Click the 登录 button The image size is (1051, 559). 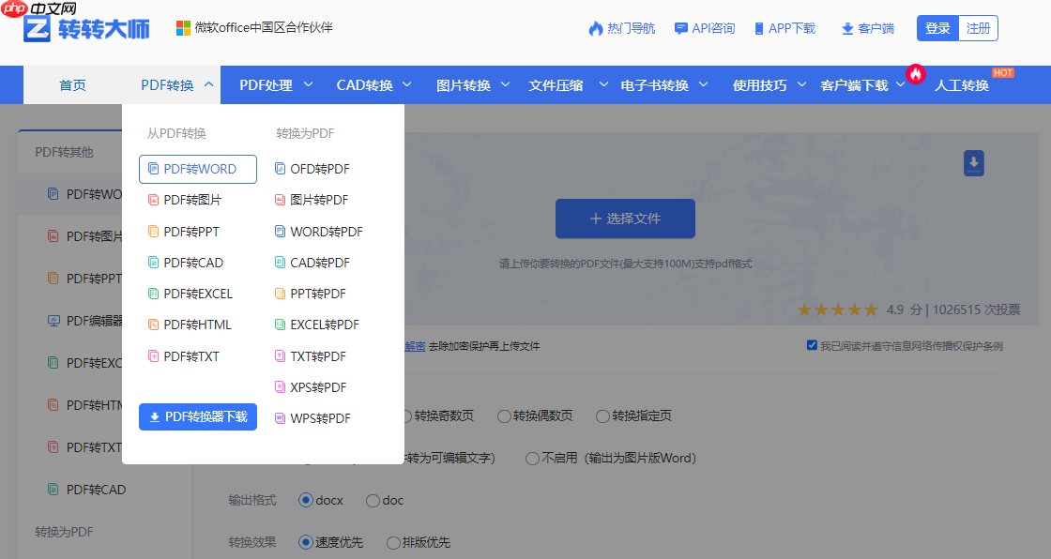click(x=937, y=28)
